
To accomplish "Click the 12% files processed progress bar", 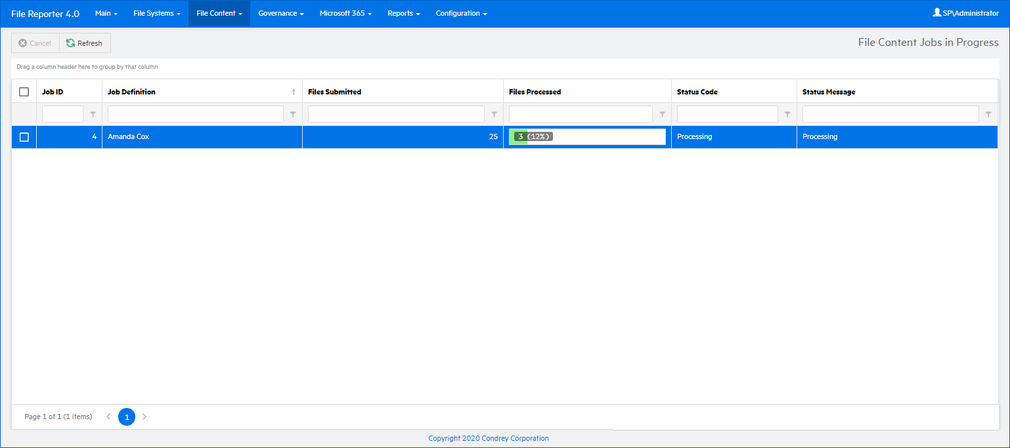I will 587,136.
